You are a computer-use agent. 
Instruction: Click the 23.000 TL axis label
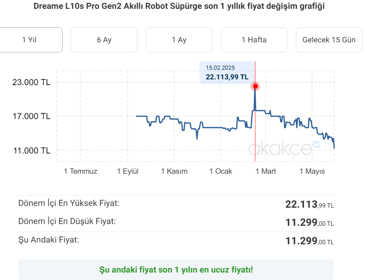point(31,82)
